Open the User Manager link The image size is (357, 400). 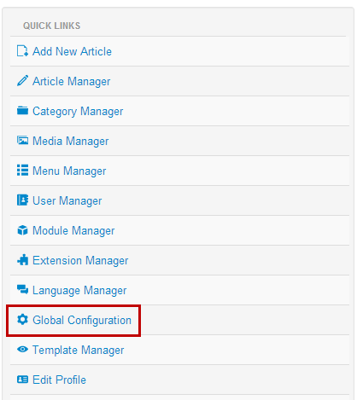(x=67, y=201)
